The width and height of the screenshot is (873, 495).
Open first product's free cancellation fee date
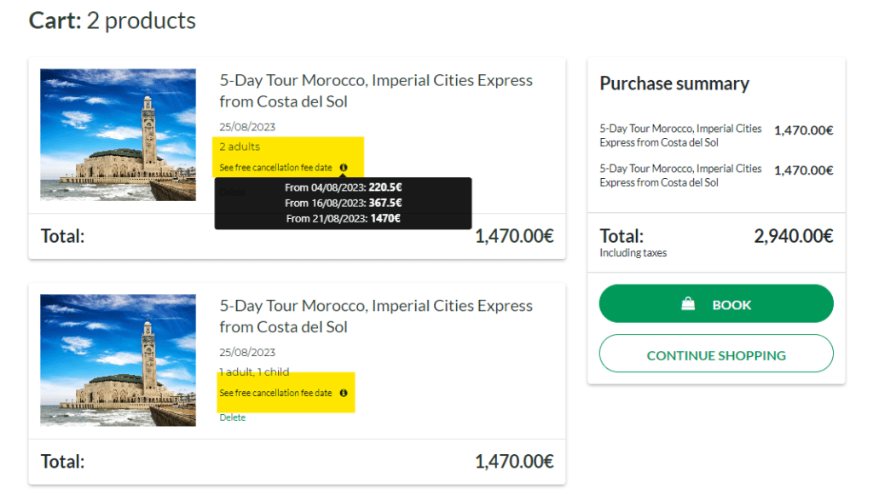tap(275, 167)
